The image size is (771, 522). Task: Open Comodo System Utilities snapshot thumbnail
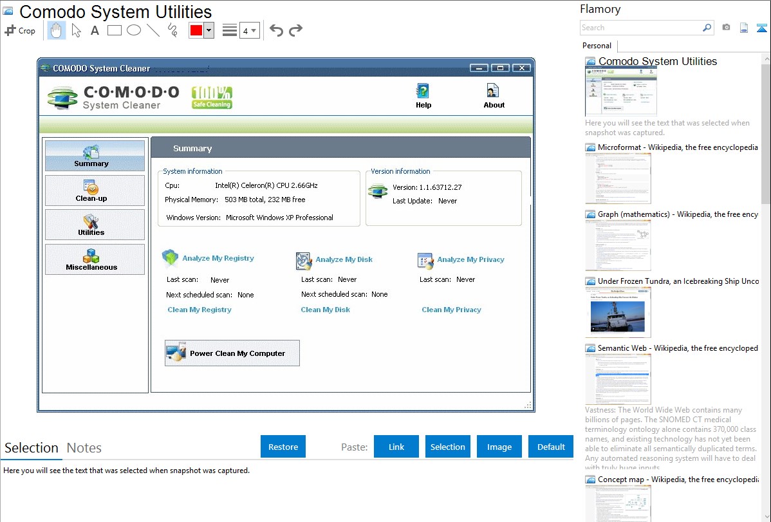621,91
